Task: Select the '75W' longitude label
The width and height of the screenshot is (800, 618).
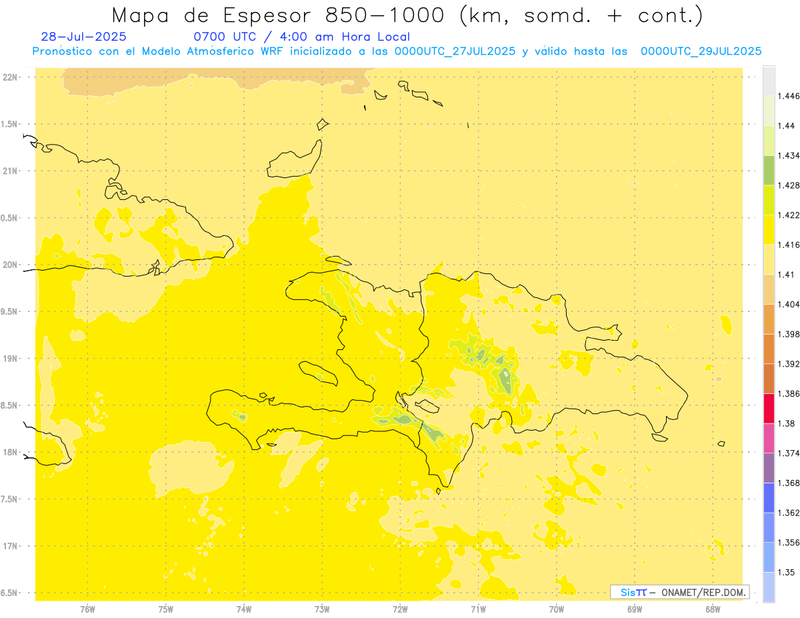Action: tap(166, 609)
